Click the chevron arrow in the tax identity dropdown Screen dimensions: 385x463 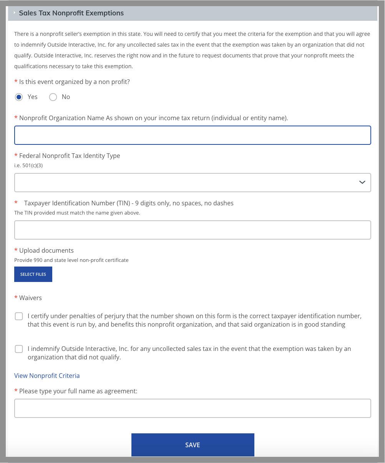point(362,183)
